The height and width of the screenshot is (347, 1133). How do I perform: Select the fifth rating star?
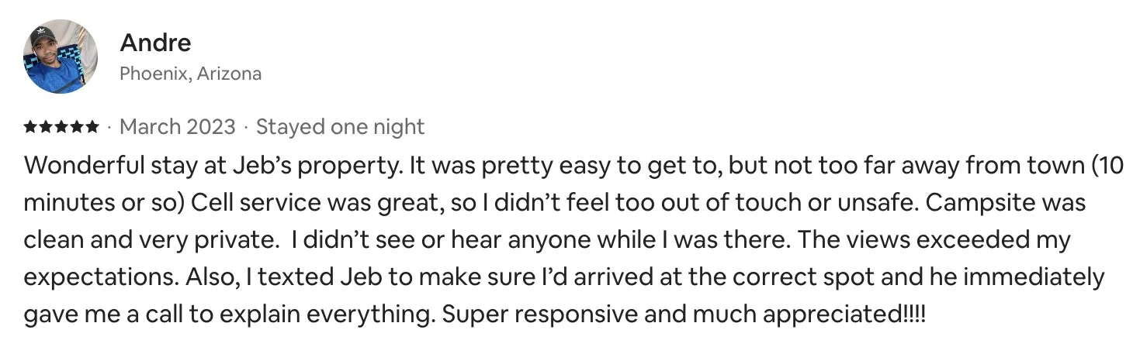[x=92, y=126]
